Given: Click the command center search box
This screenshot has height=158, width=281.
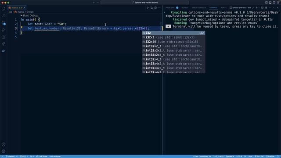Looking at the screenshot, I should click(145, 3).
